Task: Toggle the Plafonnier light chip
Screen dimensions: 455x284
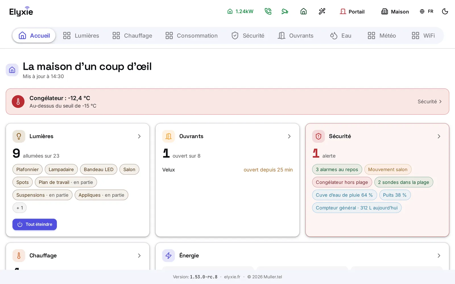Action: (28, 170)
